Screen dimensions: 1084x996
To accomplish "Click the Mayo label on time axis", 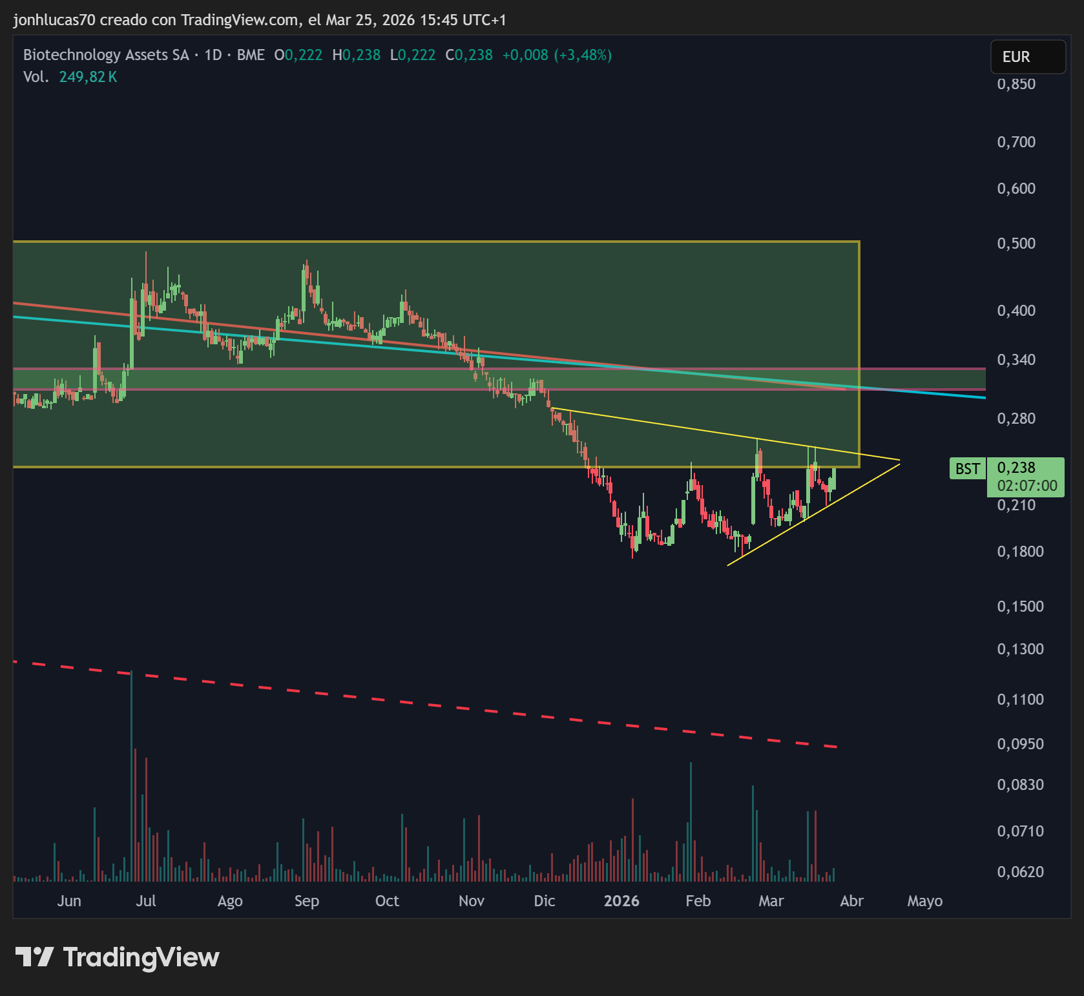I will point(924,901).
